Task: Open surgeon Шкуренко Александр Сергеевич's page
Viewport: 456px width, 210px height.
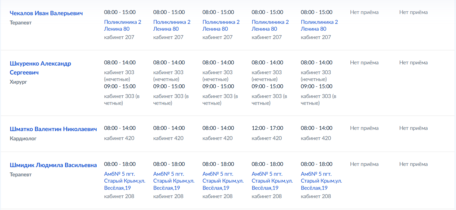Action: tap(41, 68)
